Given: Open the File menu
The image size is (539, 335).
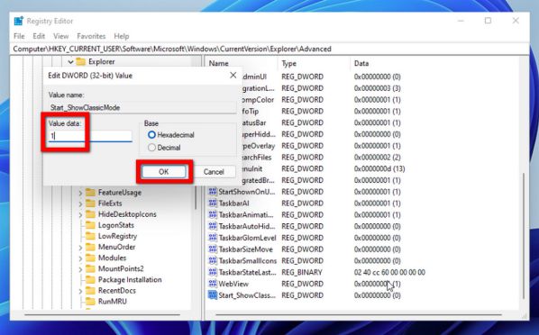Looking at the screenshot, I should coord(19,36).
